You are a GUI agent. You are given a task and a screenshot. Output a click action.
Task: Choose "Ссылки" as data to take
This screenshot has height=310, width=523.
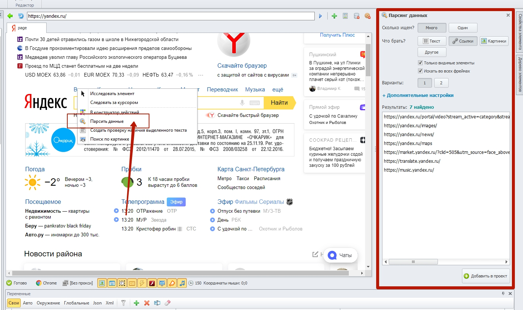[463, 41]
